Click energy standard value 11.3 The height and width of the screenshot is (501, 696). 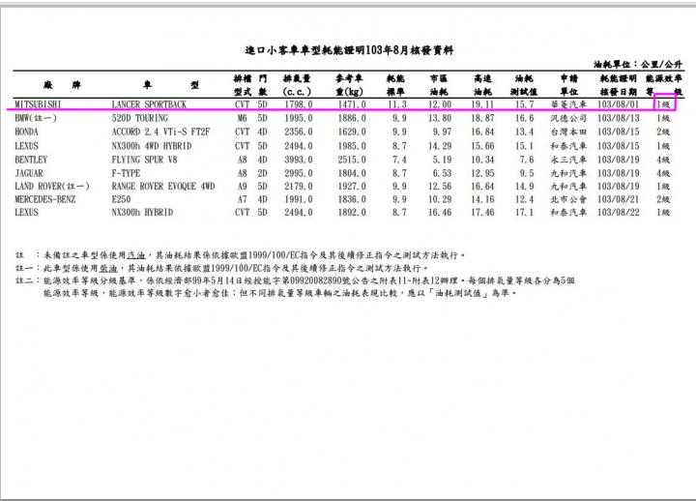point(397,104)
